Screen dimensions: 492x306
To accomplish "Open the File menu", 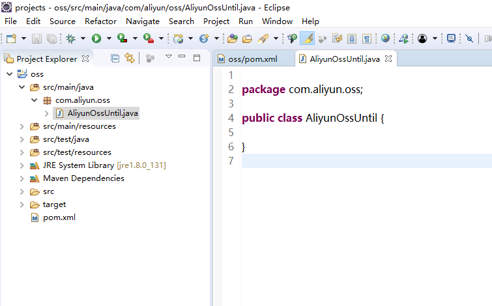I will [x=10, y=21].
